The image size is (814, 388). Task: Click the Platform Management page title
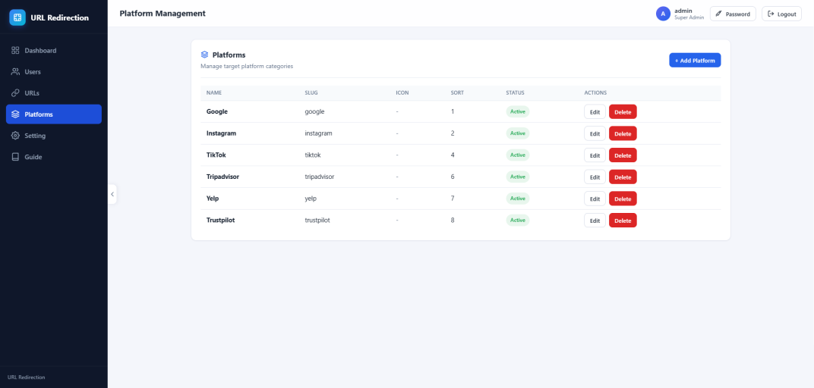click(x=162, y=14)
